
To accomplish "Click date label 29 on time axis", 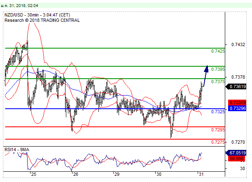I will pyautogui.click(x=117, y=174).
